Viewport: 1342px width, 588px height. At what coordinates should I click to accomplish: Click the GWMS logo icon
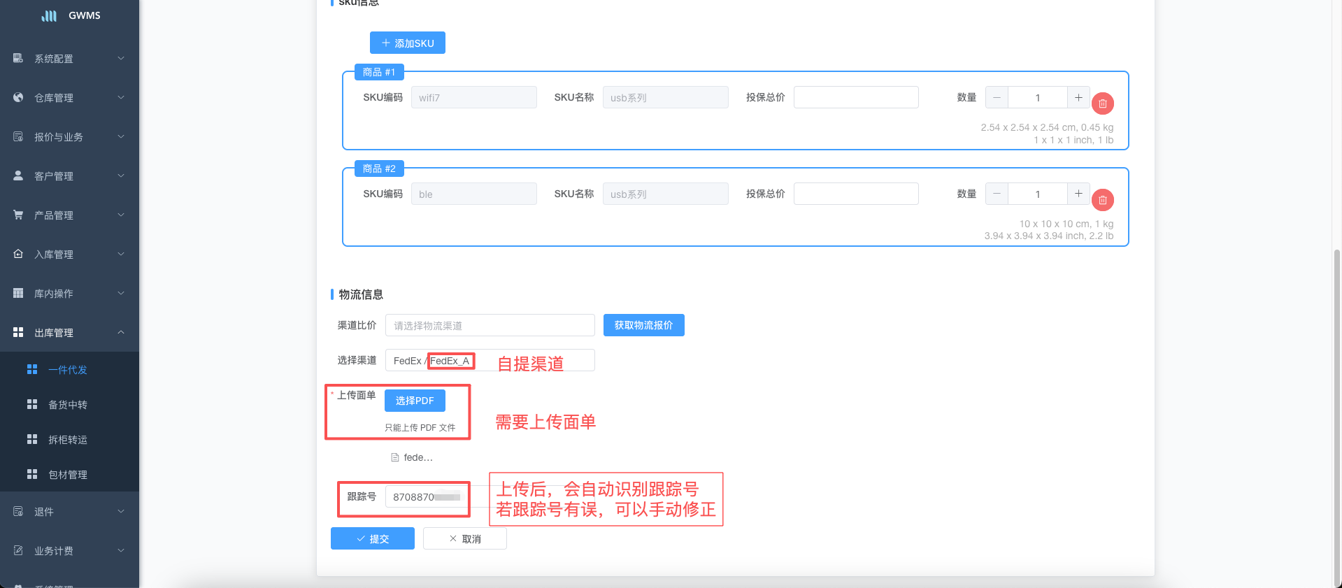coord(49,15)
